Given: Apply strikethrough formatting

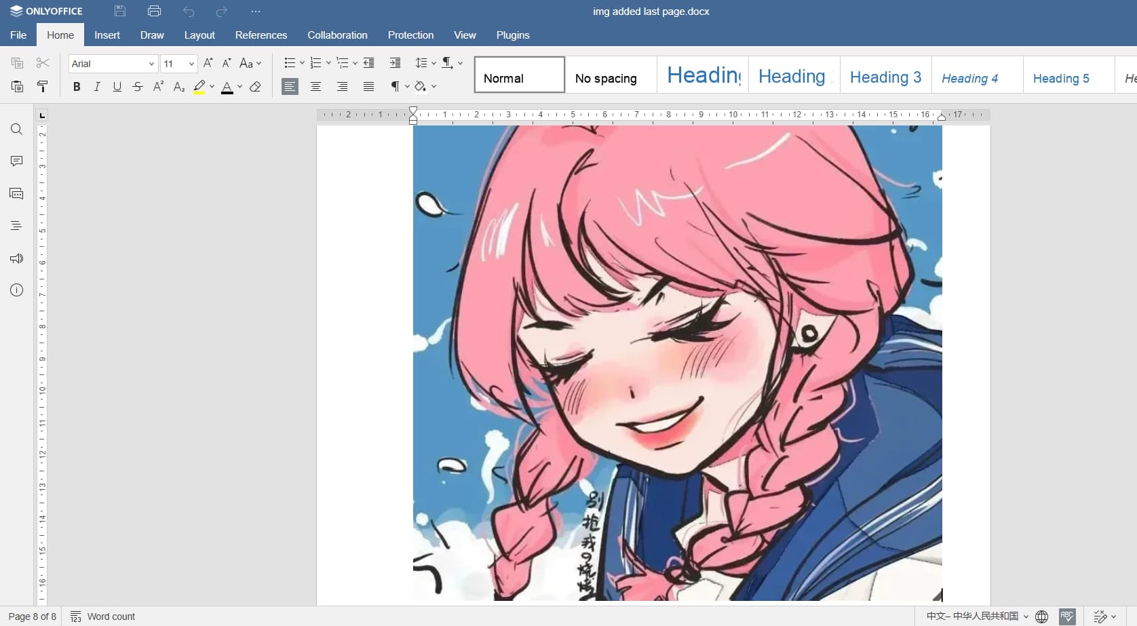Looking at the screenshot, I should (x=138, y=86).
